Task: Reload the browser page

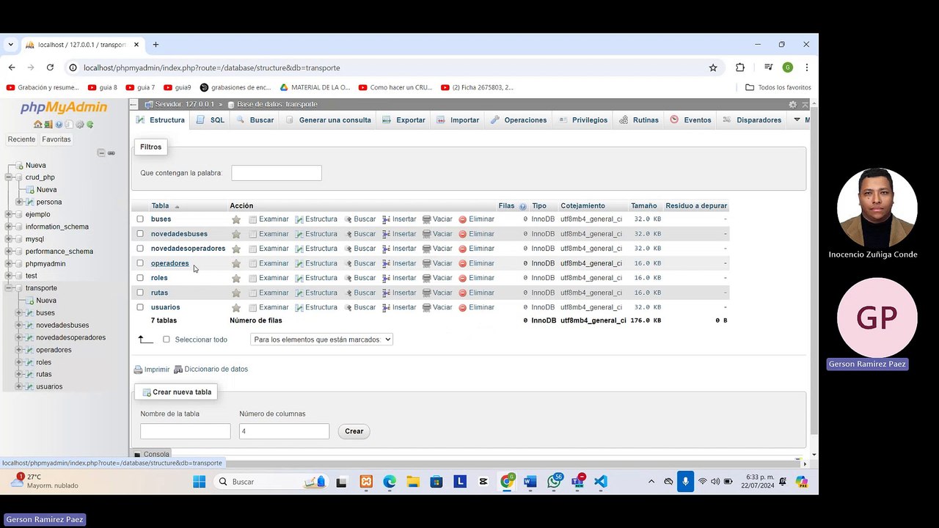Action: (50, 67)
